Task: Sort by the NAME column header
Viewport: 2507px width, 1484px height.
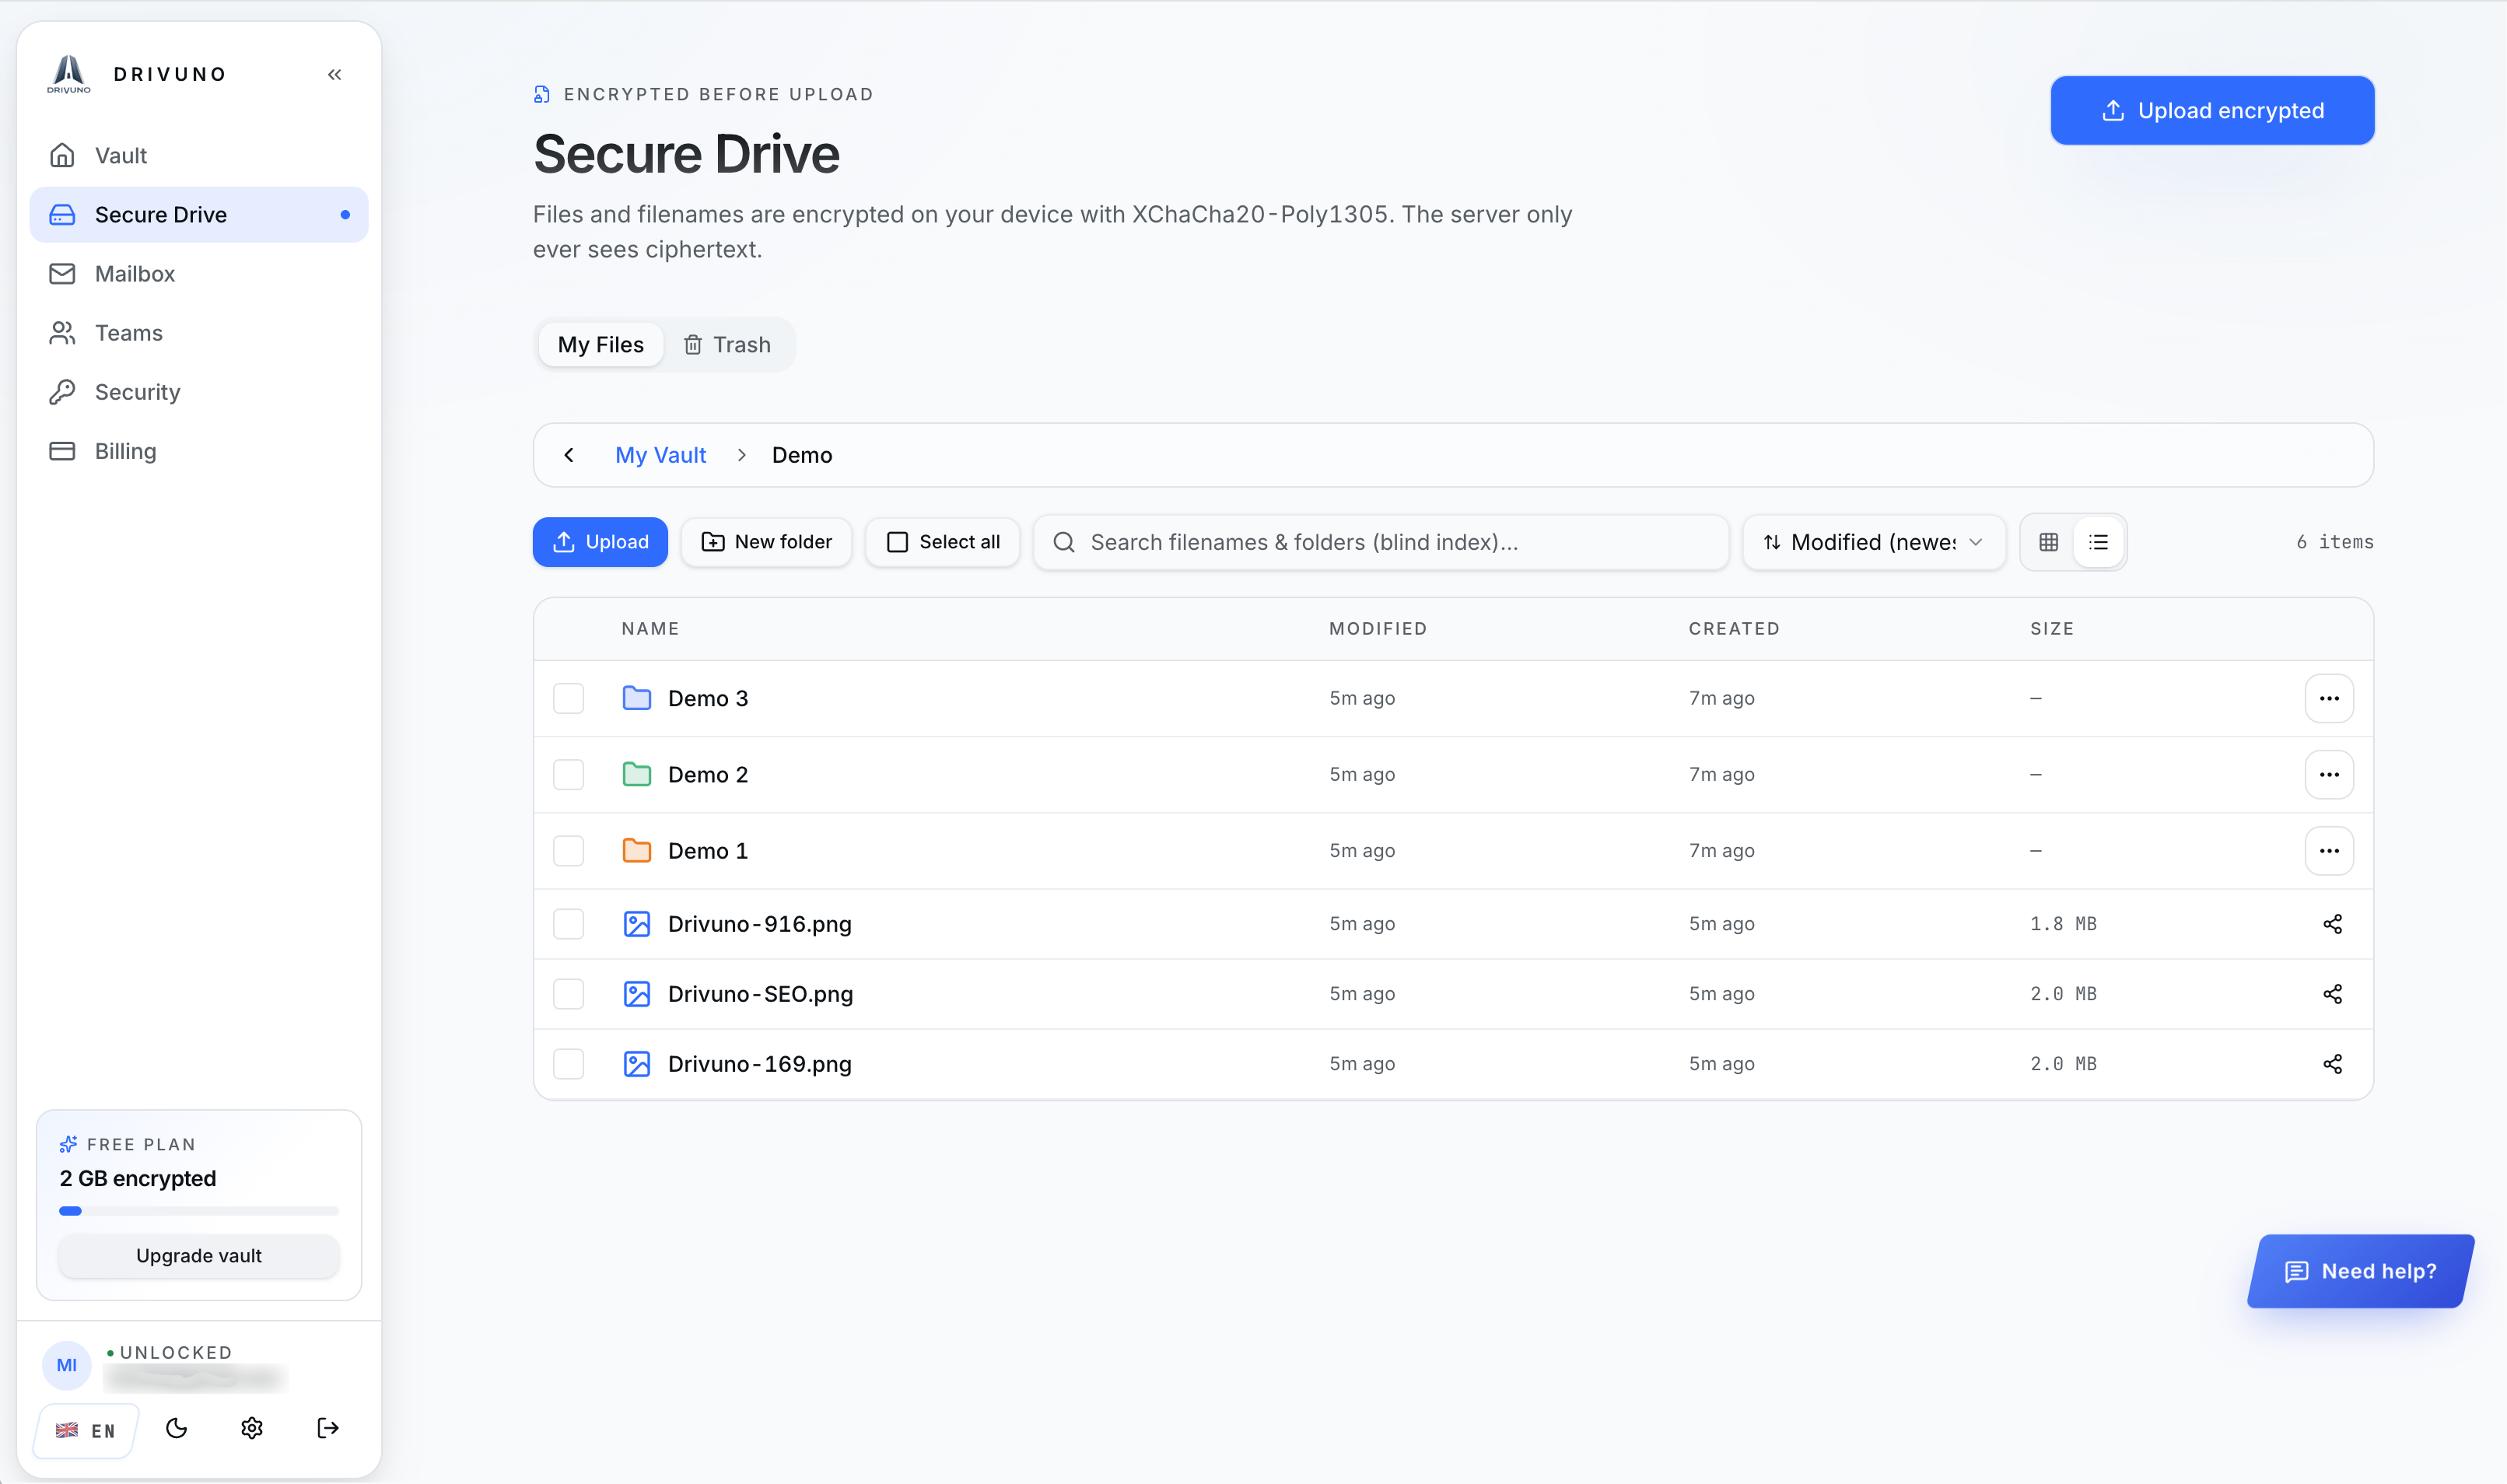Action: point(650,629)
